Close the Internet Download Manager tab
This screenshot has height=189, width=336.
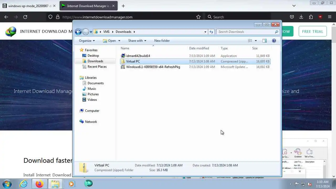(x=114, y=6)
